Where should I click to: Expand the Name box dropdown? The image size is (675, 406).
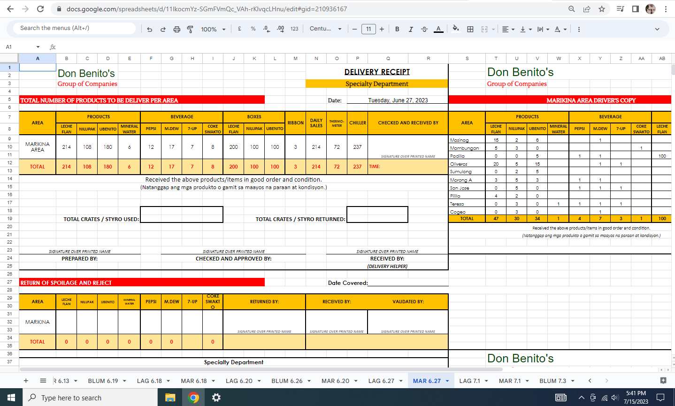[x=38, y=47]
